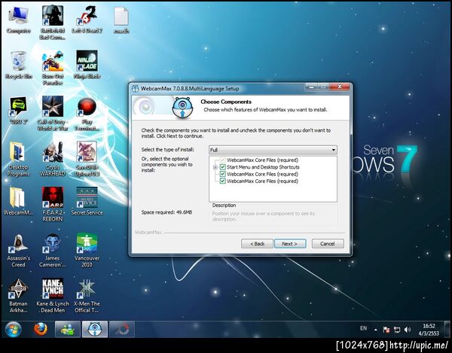Click the X-Men The Official shortcut
The width and height of the screenshot is (452, 353).
click(87, 296)
